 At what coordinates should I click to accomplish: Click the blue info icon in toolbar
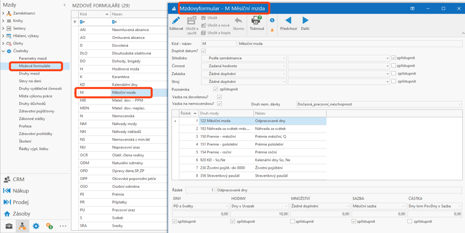point(272,20)
